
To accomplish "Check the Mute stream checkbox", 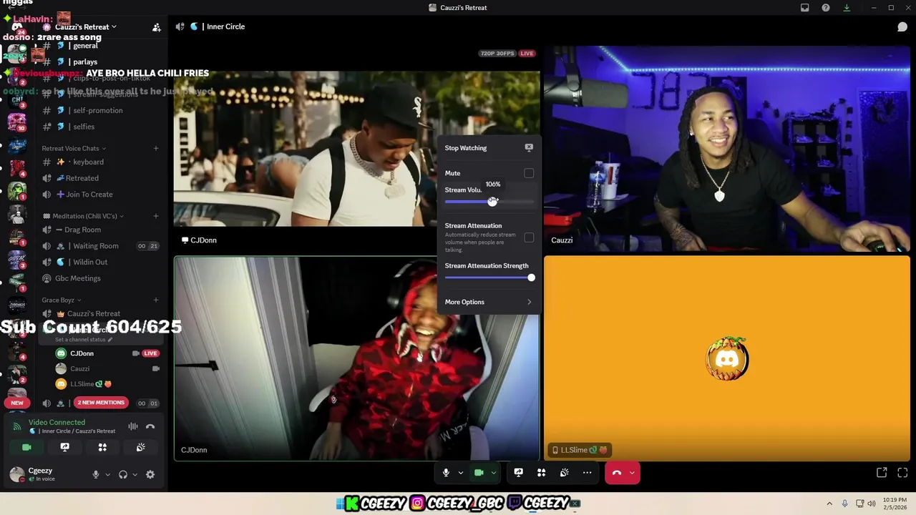I will click(x=529, y=173).
